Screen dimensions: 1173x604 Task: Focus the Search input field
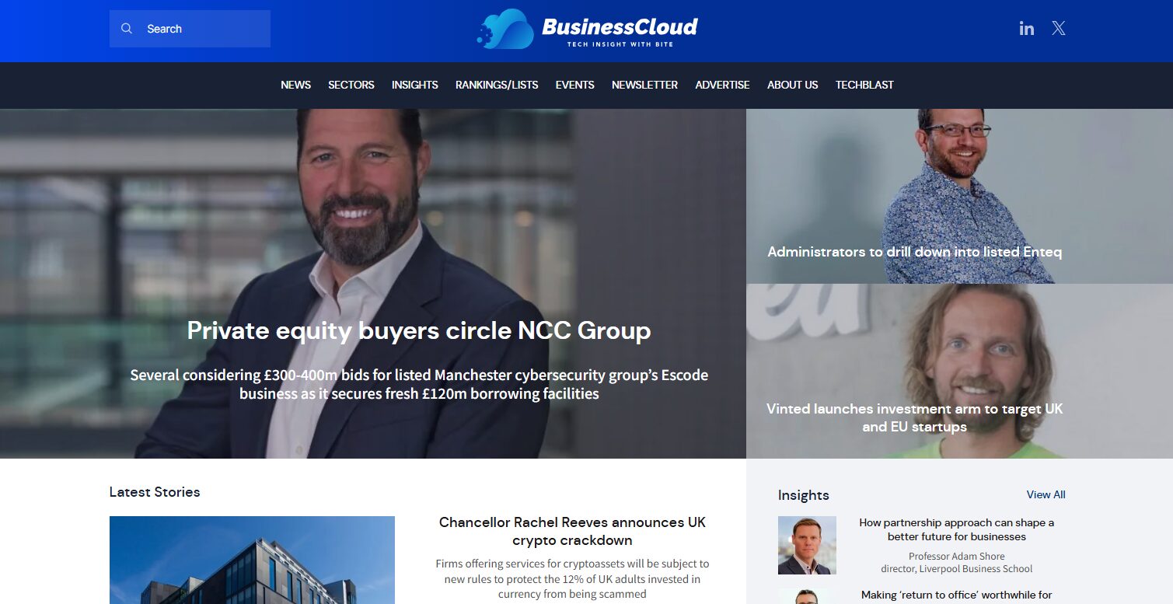click(190, 29)
